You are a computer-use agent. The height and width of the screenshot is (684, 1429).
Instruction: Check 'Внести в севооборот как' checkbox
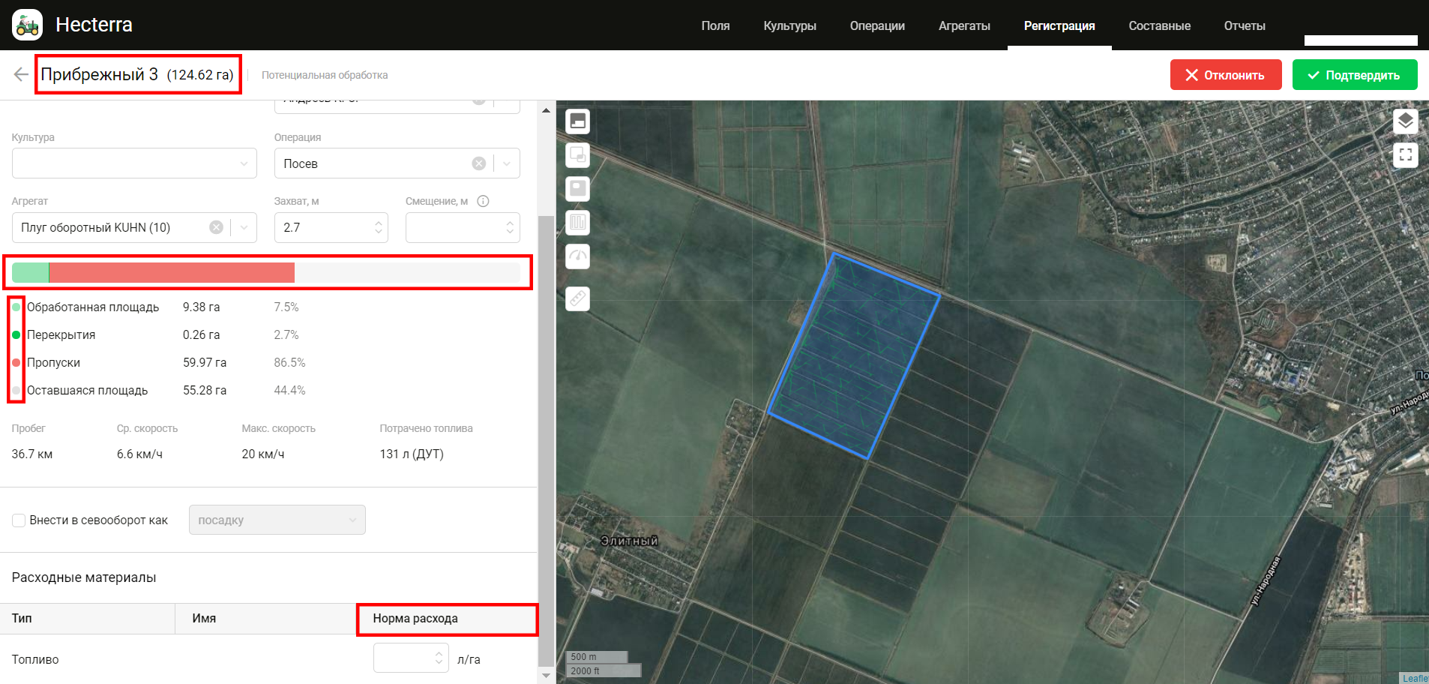tap(19, 520)
